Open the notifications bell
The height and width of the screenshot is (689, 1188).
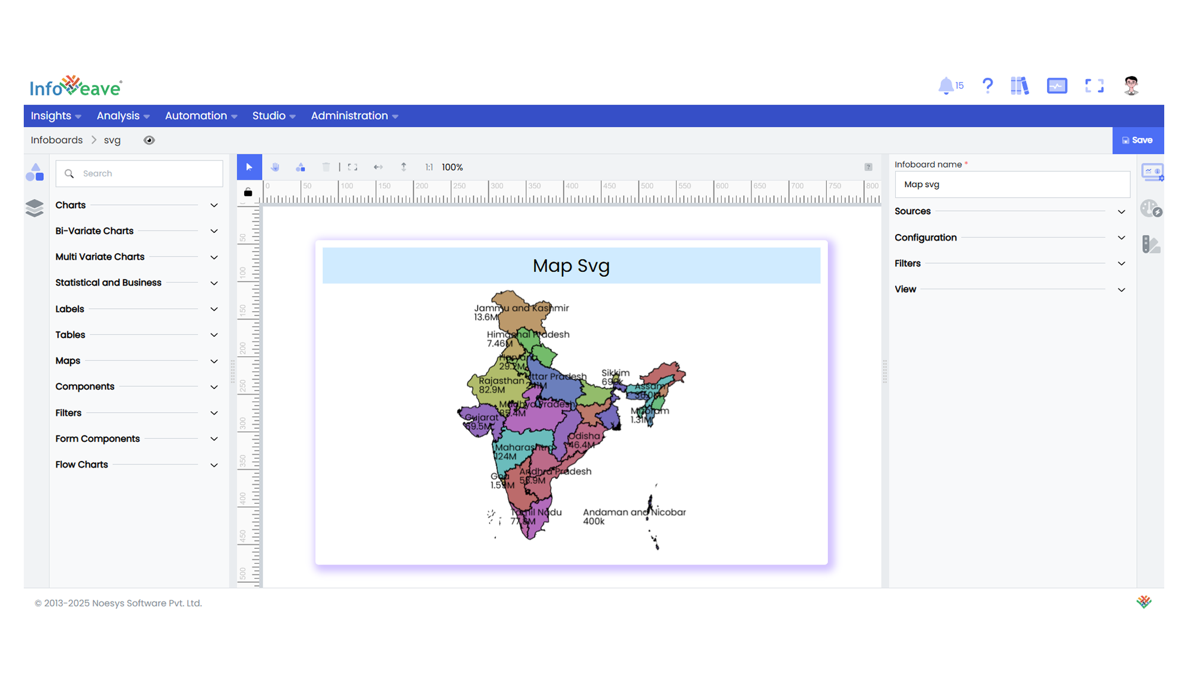click(946, 86)
